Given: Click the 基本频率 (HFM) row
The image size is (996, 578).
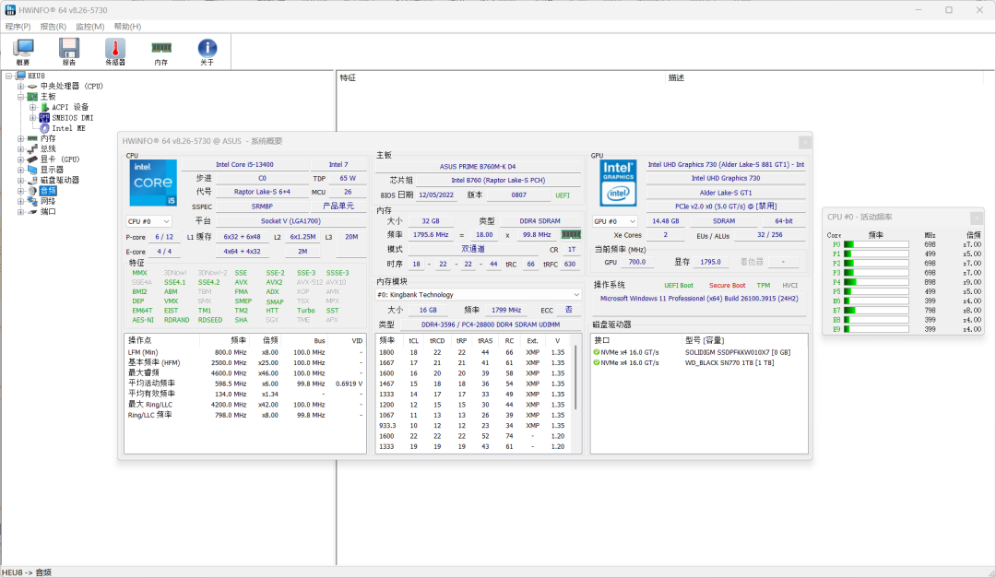Looking at the screenshot, I should coord(245,362).
